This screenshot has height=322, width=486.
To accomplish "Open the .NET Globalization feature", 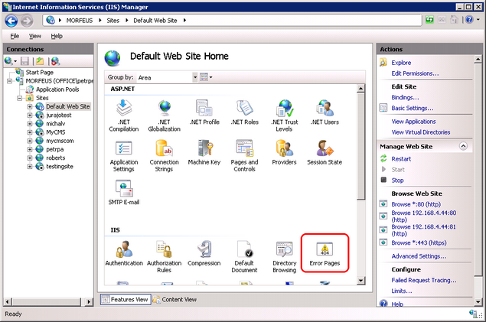I will pyautogui.click(x=164, y=115).
